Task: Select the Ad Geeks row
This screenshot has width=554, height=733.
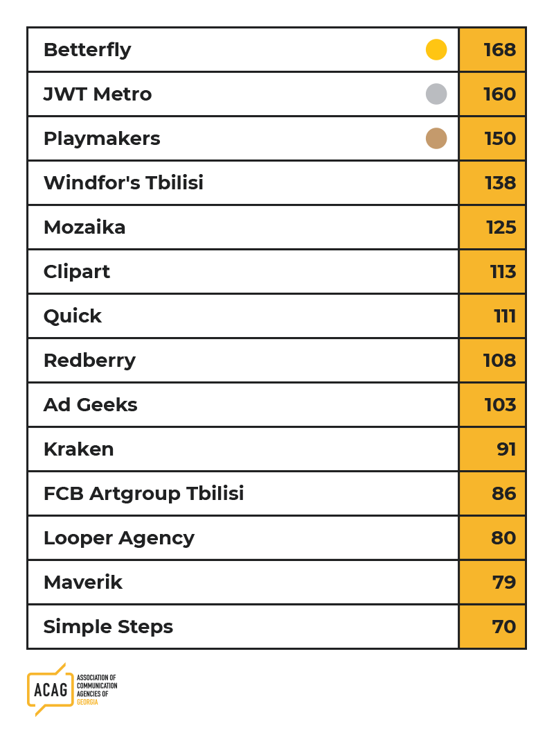Action: point(276,405)
